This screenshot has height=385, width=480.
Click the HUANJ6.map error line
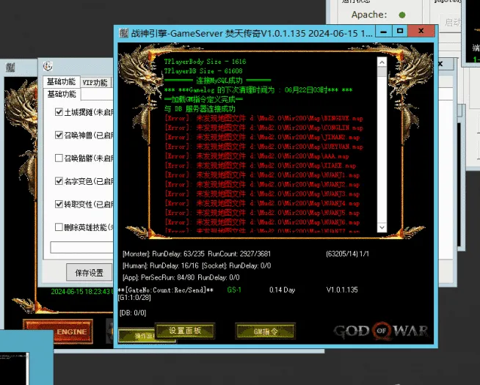(x=262, y=222)
